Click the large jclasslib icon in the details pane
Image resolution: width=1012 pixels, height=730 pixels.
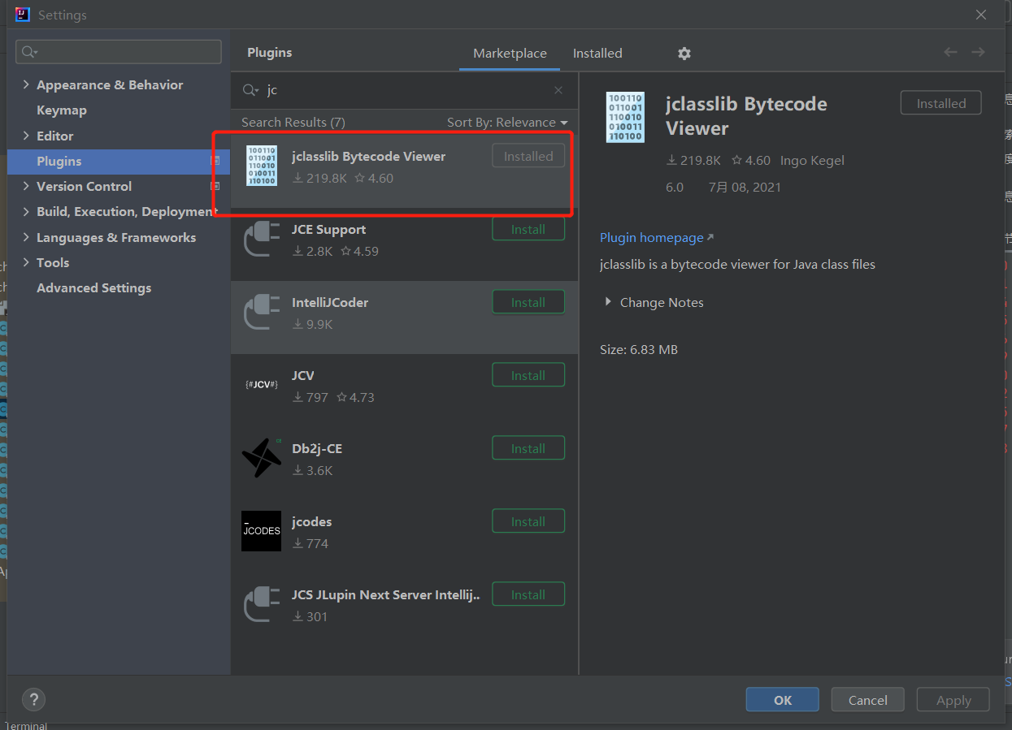point(625,117)
